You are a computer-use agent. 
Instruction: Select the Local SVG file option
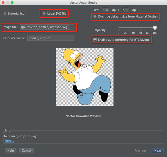tap(44, 14)
